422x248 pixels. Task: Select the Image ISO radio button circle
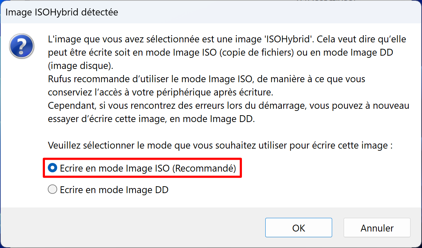(52, 168)
